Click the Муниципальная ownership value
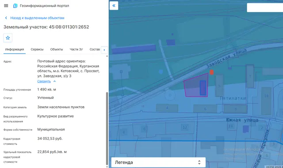The width and height of the screenshot is (283, 168). 51,130
